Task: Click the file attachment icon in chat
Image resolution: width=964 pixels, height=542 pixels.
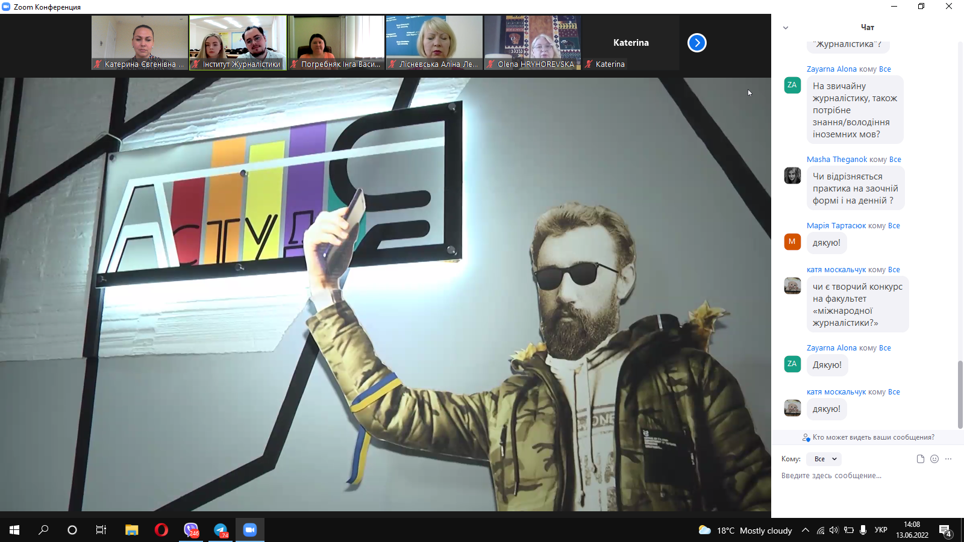Action: pyautogui.click(x=920, y=459)
